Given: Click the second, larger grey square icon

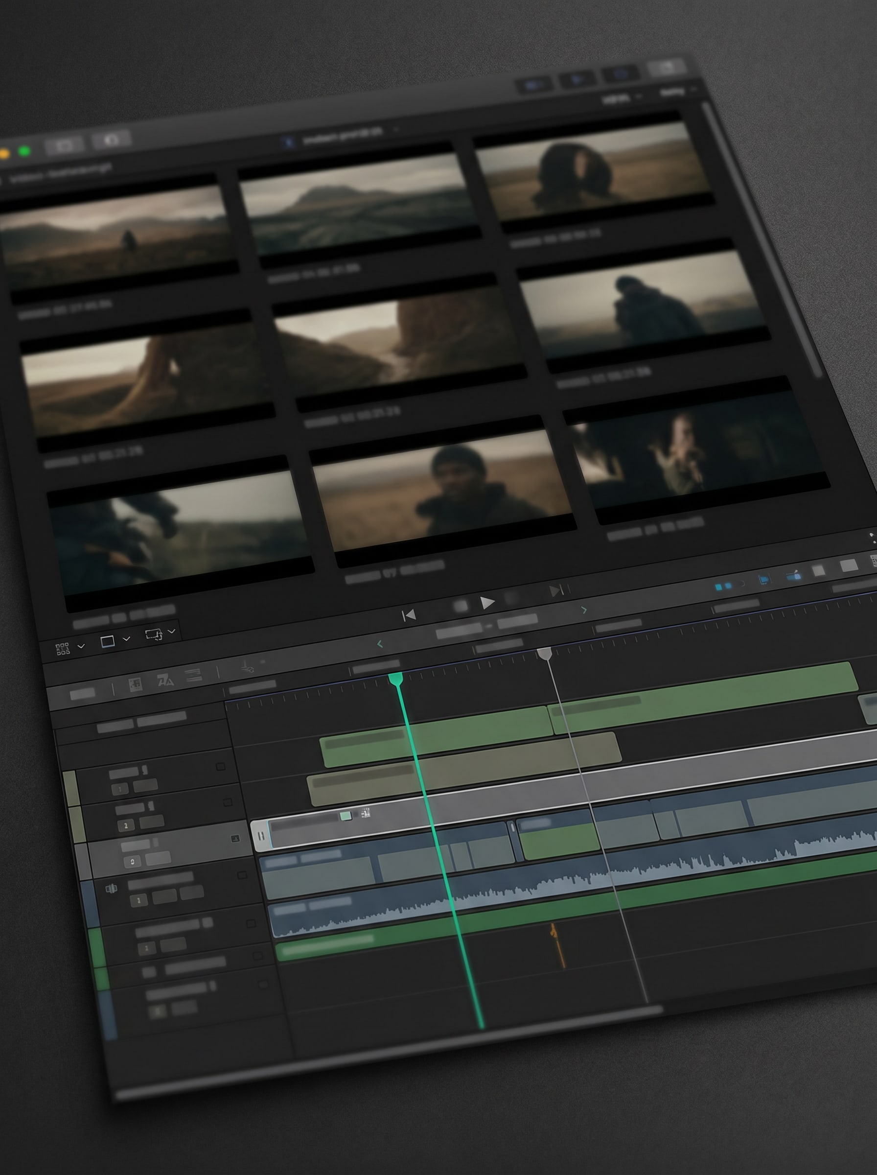Looking at the screenshot, I should (848, 565).
